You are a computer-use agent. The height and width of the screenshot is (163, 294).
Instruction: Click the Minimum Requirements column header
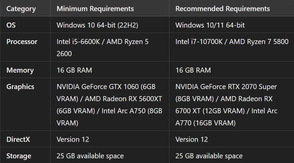point(95,8)
